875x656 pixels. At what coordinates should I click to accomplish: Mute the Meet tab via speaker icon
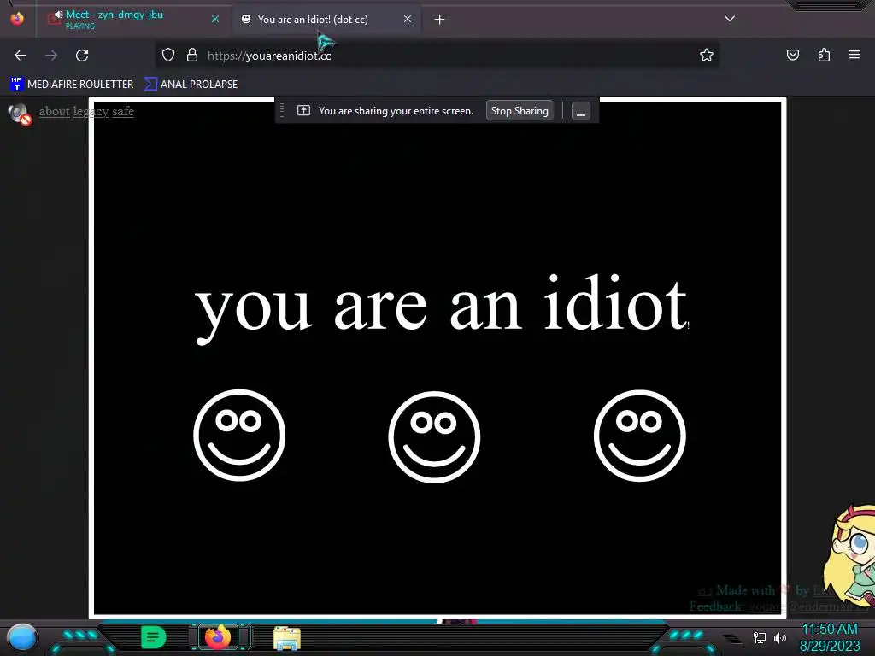(x=58, y=15)
